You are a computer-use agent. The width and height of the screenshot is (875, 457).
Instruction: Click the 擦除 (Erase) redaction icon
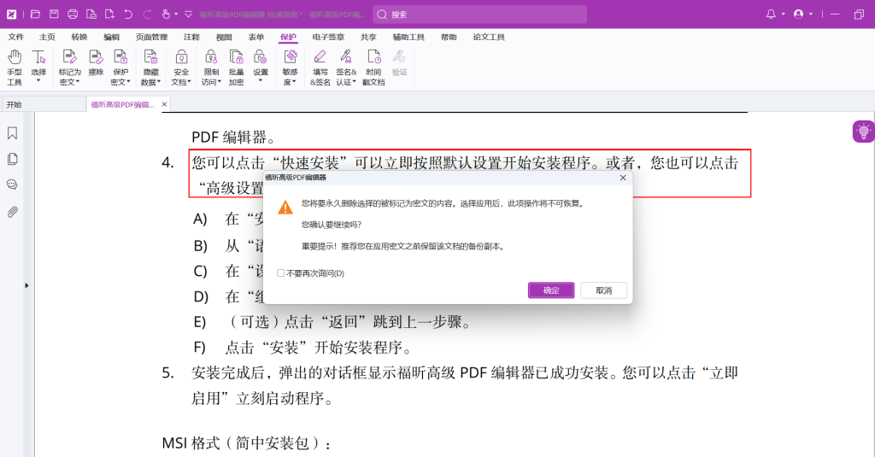point(96,58)
